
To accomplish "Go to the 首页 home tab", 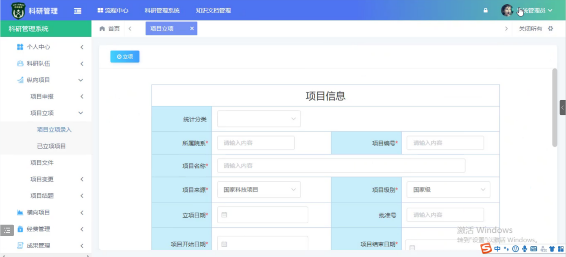I will click(x=110, y=29).
